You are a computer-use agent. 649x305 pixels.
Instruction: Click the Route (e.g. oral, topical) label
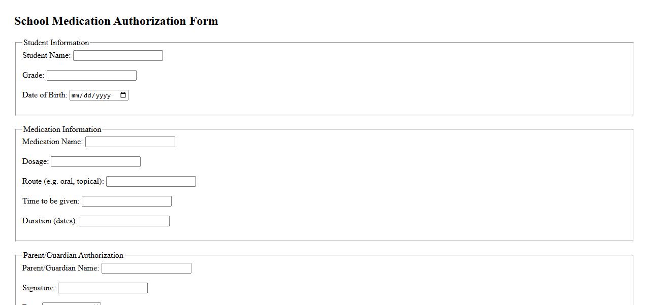coord(63,181)
